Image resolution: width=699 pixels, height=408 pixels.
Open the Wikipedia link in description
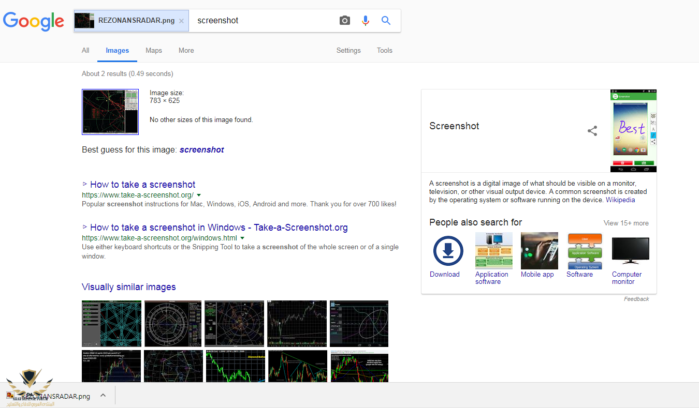click(x=620, y=200)
